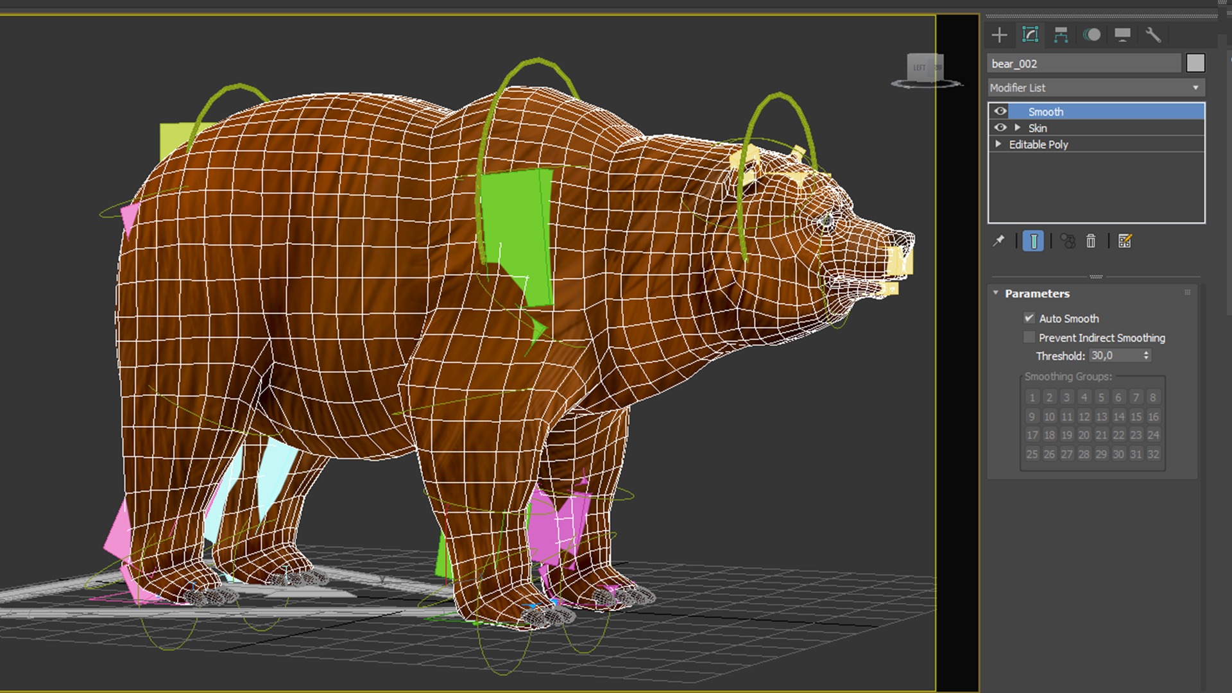The image size is (1232, 693).
Task: Click the Parameters rollout grip handle
Action: (x=1187, y=293)
